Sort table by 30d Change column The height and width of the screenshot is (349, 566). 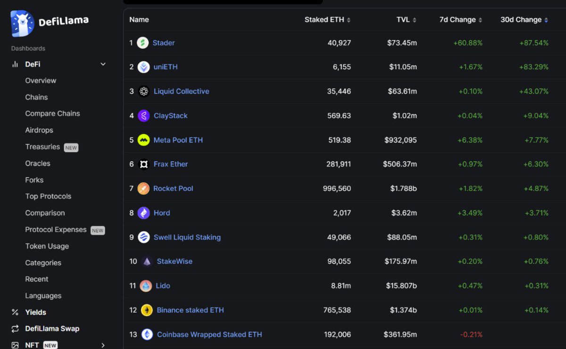pyautogui.click(x=524, y=20)
